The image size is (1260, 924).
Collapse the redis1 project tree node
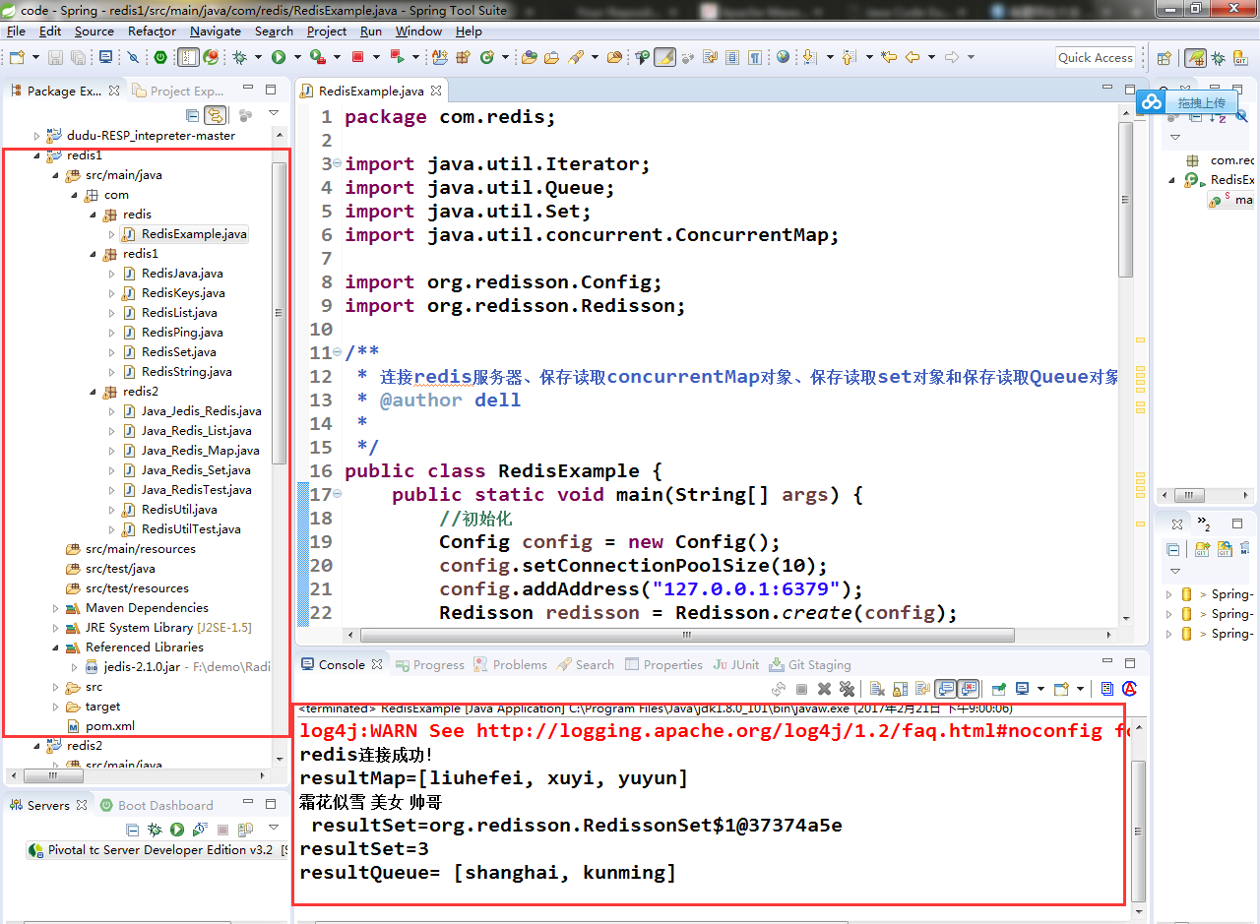(37, 155)
